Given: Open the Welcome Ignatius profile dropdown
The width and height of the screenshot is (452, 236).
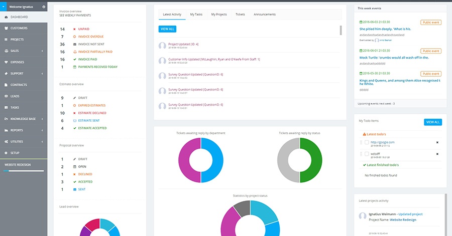Looking at the screenshot, I should point(23,7).
